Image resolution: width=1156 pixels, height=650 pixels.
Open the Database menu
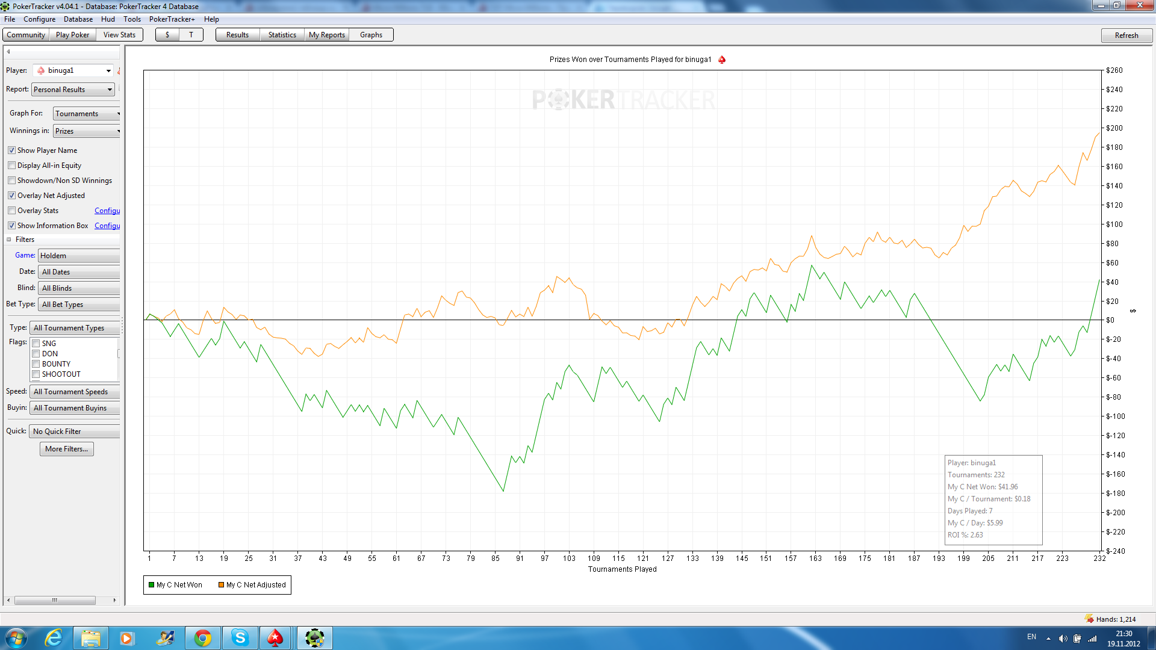coord(78,19)
